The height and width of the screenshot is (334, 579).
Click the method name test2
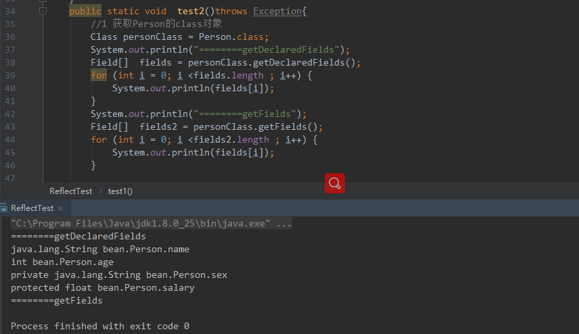(x=191, y=11)
